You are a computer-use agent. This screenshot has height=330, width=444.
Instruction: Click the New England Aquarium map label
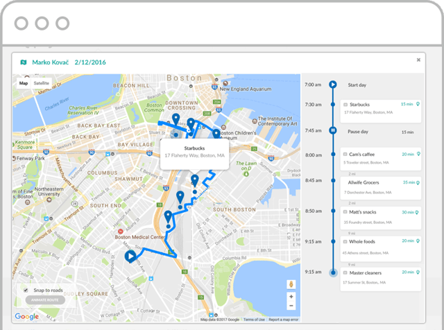point(245,89)
